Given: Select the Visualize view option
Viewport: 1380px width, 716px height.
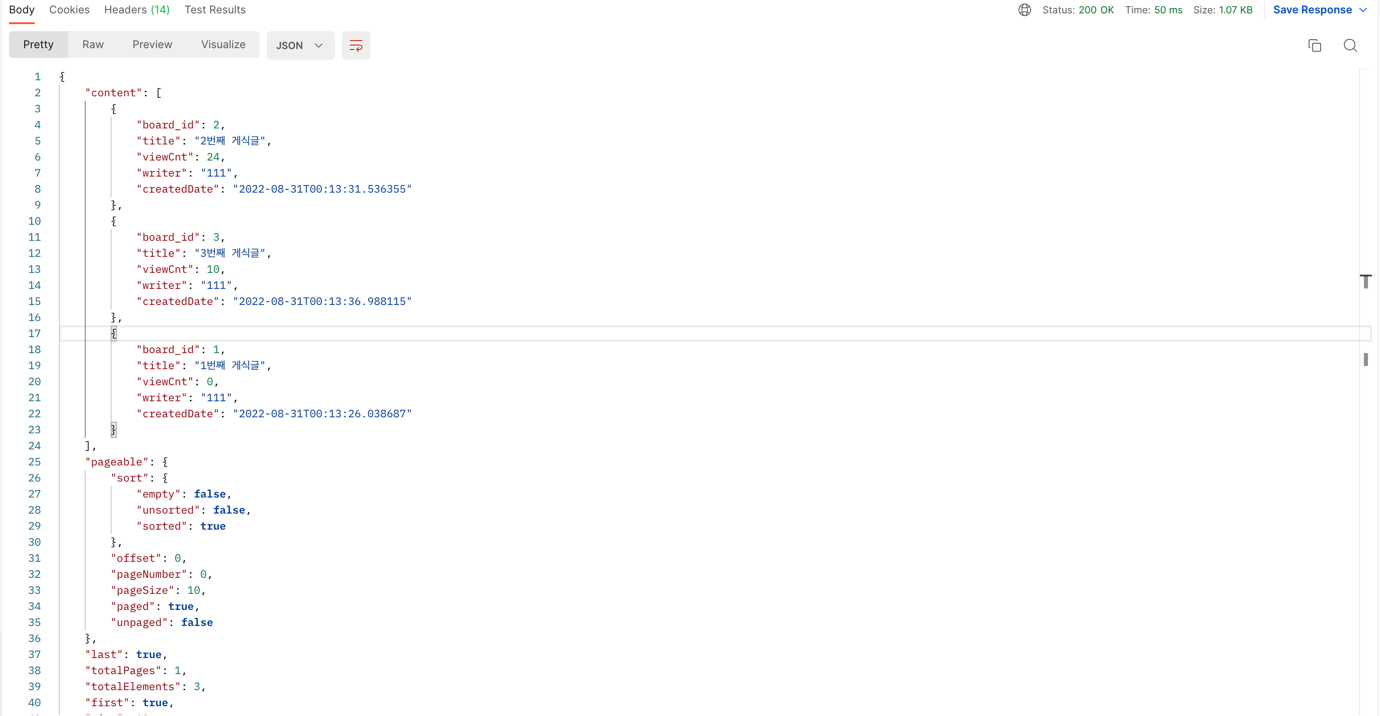Looking at the screenshot, I should pos(223,45).
